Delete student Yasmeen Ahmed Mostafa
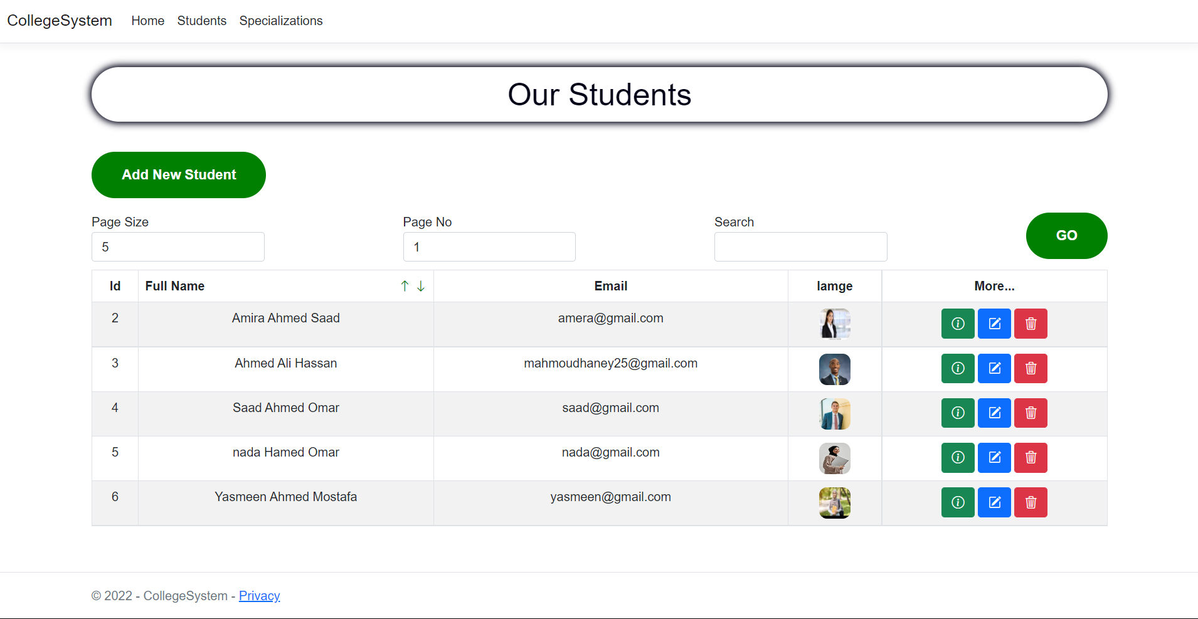 click(x=1031, y=502)
